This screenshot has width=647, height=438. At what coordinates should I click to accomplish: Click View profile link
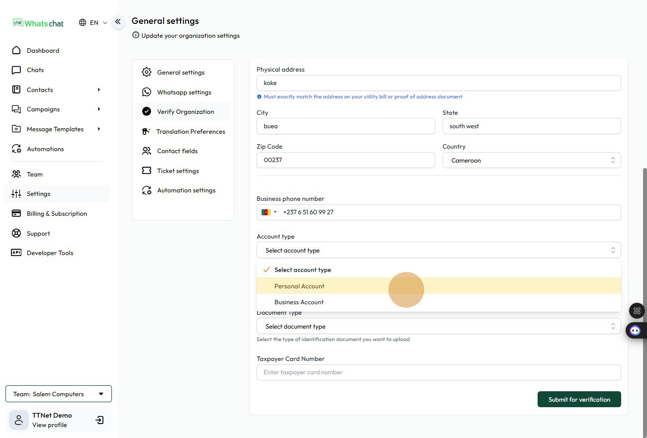[50, 425]
